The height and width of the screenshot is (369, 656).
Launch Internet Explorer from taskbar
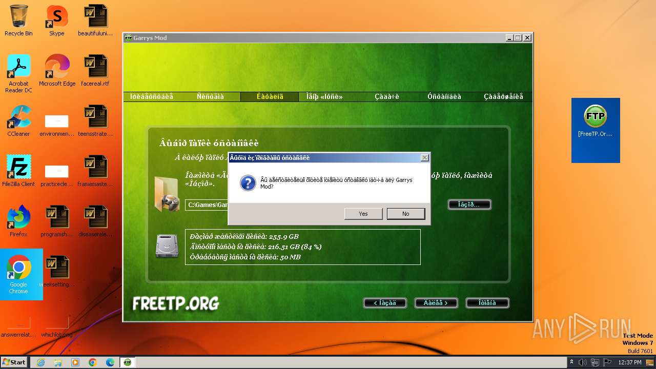pos(40,362)
